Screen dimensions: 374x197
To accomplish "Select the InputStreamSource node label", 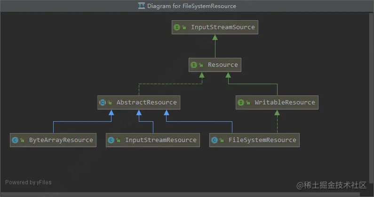I will tap(223, 27).
